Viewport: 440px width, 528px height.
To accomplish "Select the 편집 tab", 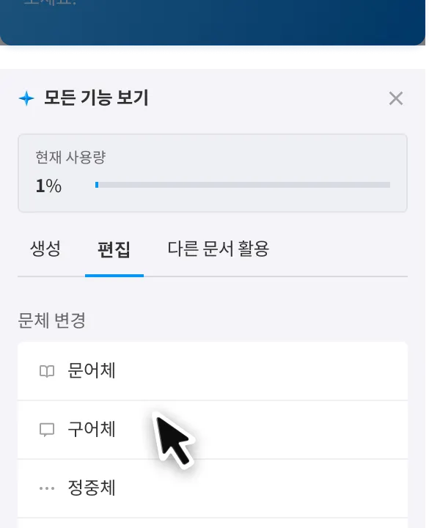I will (x=114, y=249).
